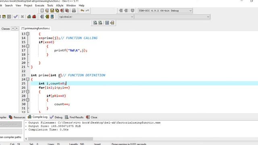Click the Redo arrow icon

87,11
